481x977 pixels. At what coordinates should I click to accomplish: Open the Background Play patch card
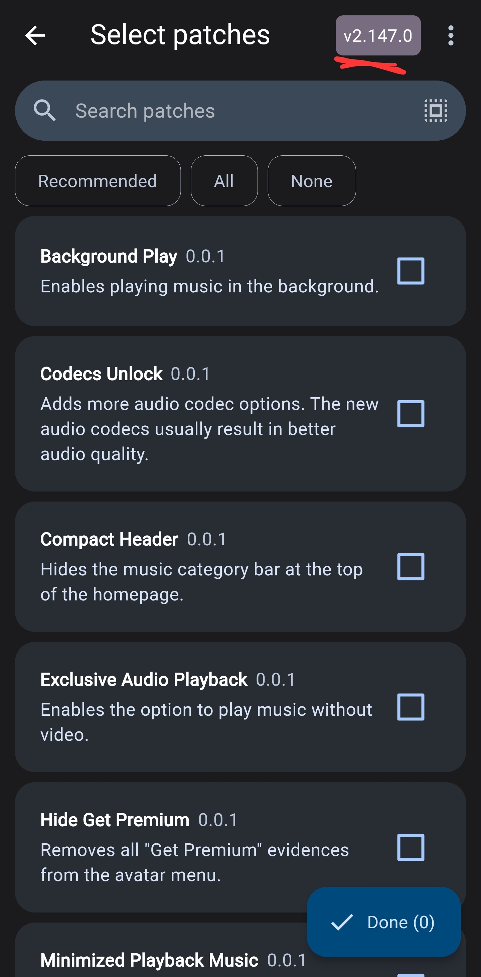coord(189,271)
